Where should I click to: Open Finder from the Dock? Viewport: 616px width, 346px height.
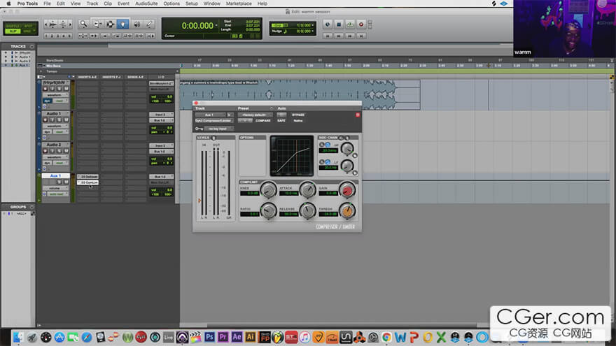[18, 337]
